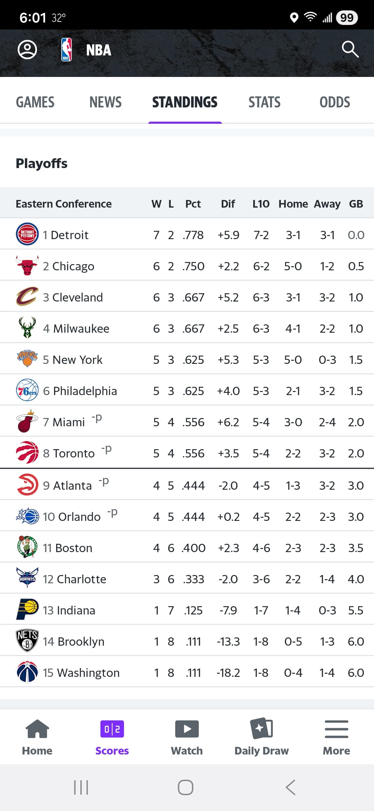Select the Milwaukee team name

(81, 329)
